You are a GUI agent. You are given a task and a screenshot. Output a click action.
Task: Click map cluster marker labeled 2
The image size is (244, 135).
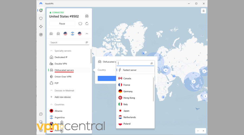pyautogui.click(x=204, y=71)
